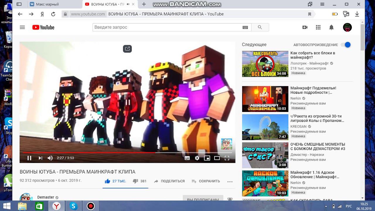This screenshot has width=375, height=211.
Task: Open Майнкрафт 1.16 Адское Обновление thumbnail
Action: (265, 183)
